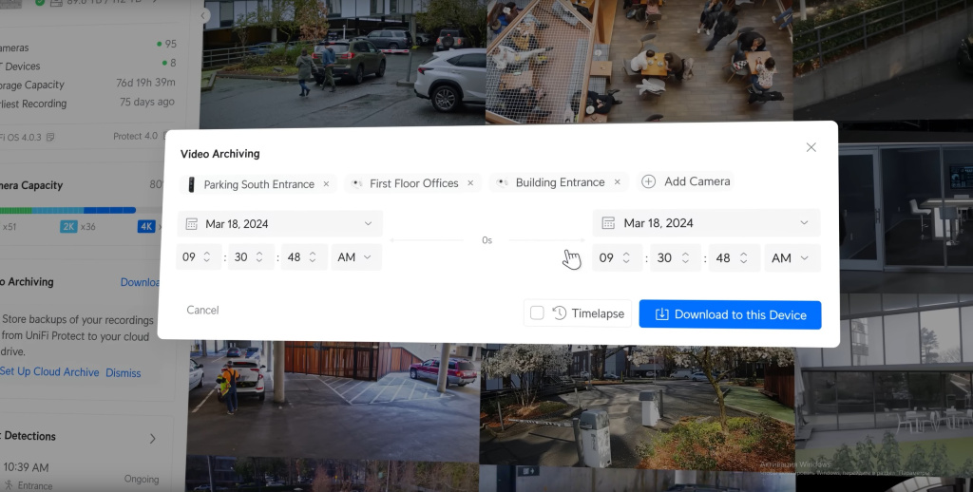The image size is (973, 492).
Task: Dismiss the cloud archive prompt
Action: coord(123,372)
